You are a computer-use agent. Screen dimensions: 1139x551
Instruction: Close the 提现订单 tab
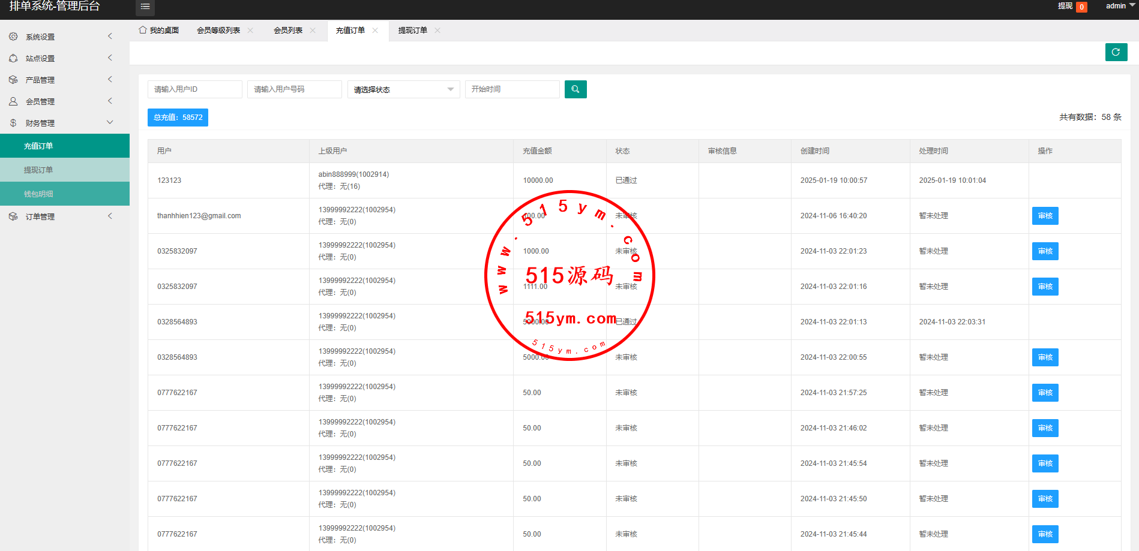pos(437,31)
